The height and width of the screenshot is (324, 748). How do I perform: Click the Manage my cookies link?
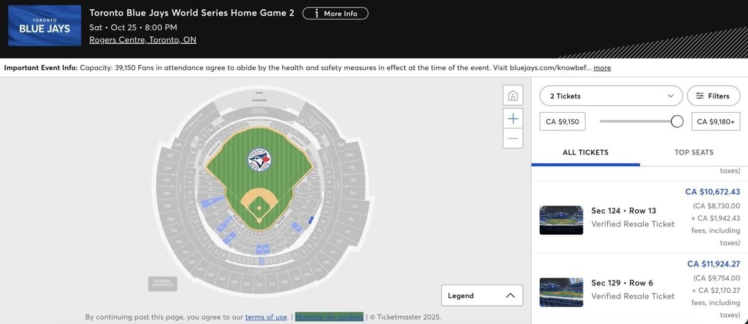point(329,317)
